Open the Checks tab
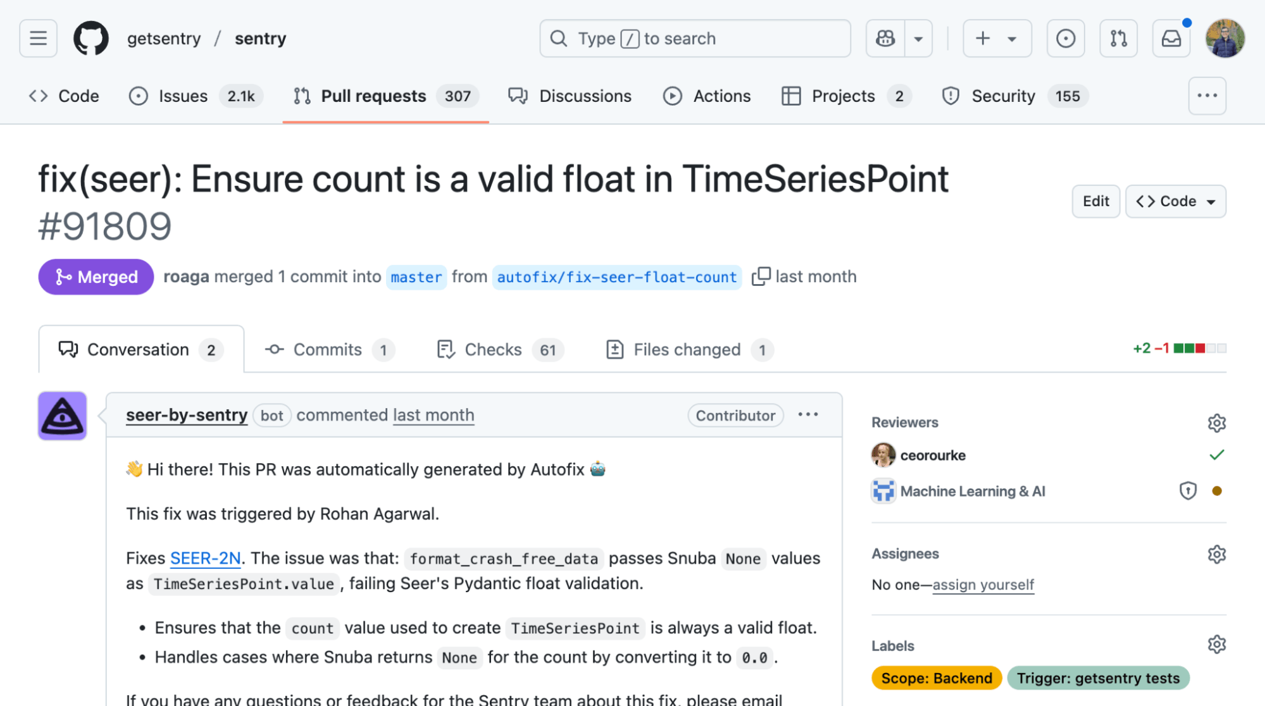The height and width of the screenshot is (706, 1265). click(493, 349)
